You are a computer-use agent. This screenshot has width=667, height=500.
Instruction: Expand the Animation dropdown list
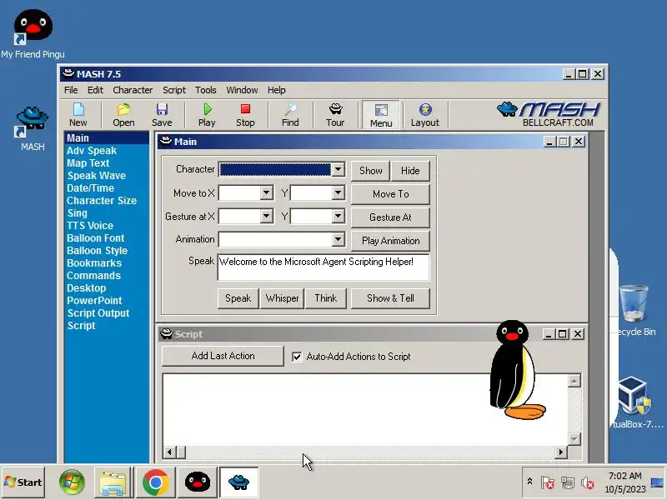point(338,239)
